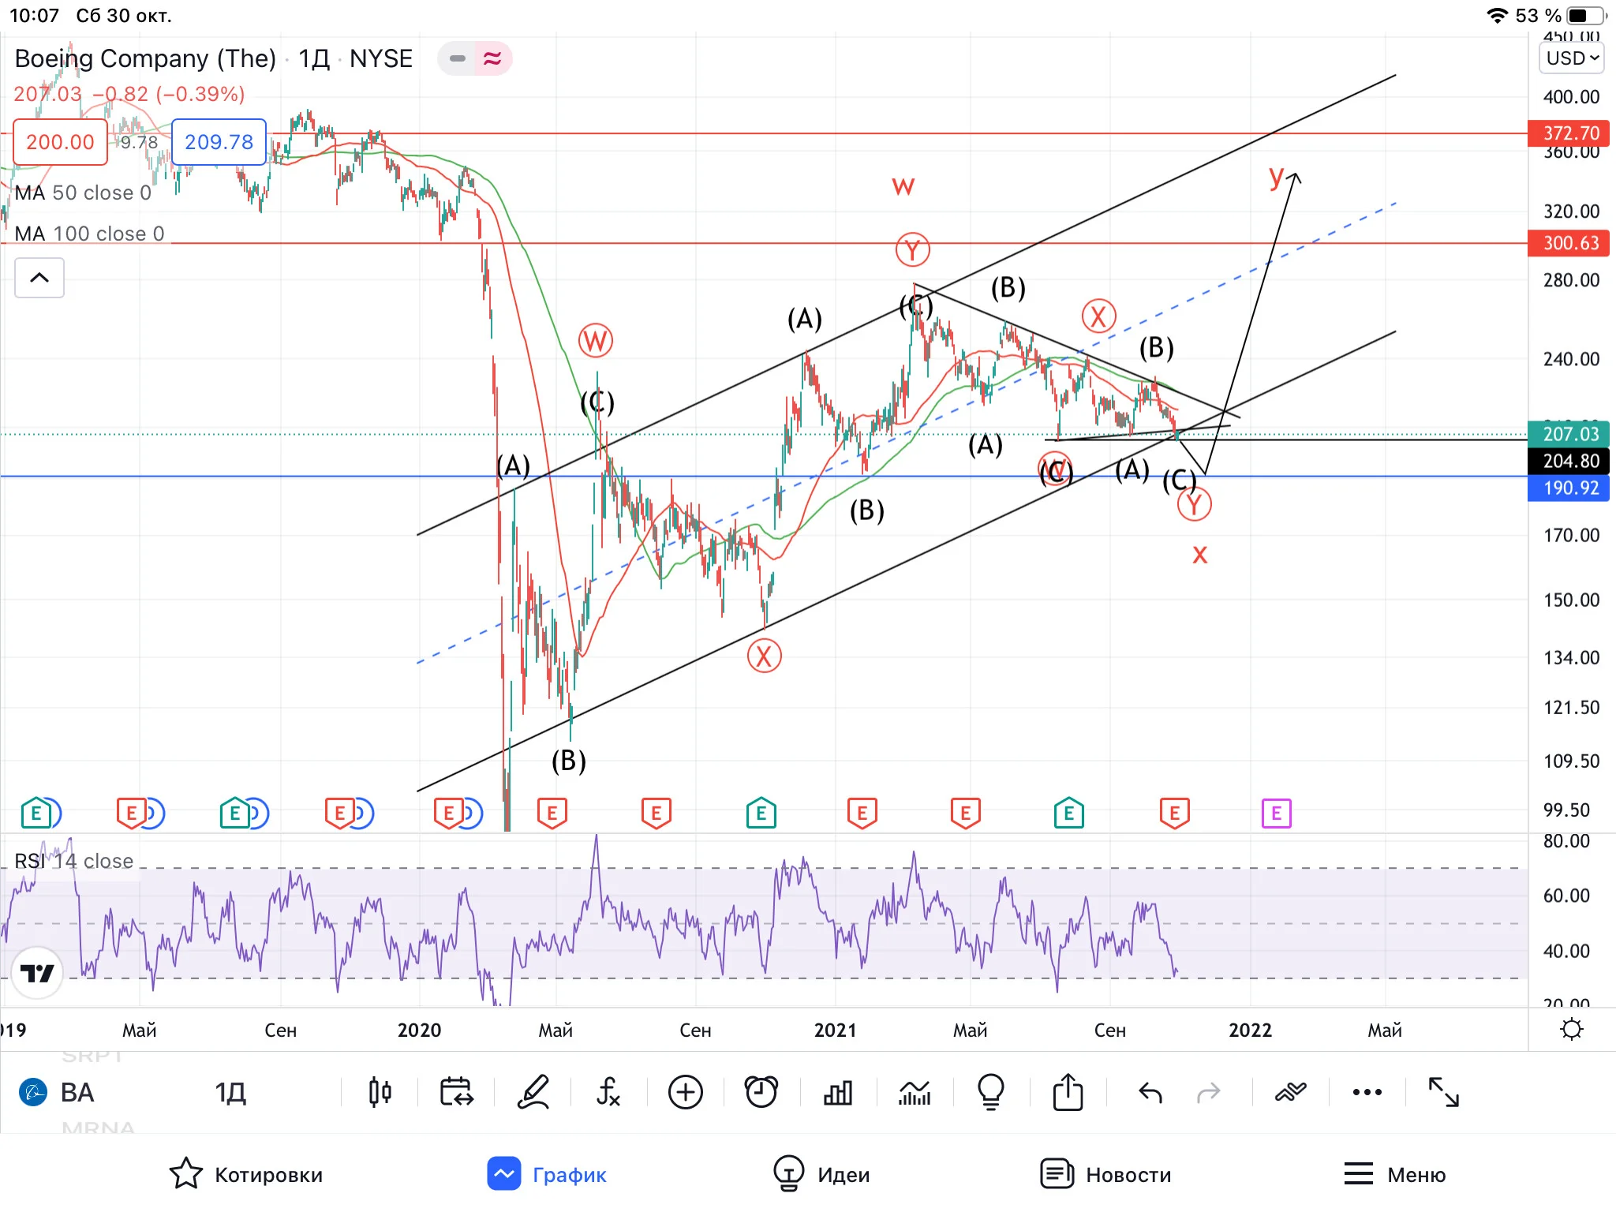
Task: Collapse the indicator legend with chevron
Action: [x=39, y=278]
